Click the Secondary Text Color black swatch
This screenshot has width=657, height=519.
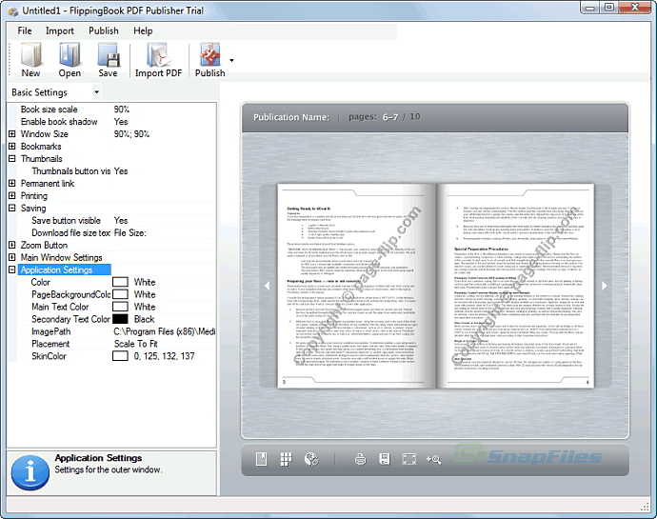[x=120, y=319]
